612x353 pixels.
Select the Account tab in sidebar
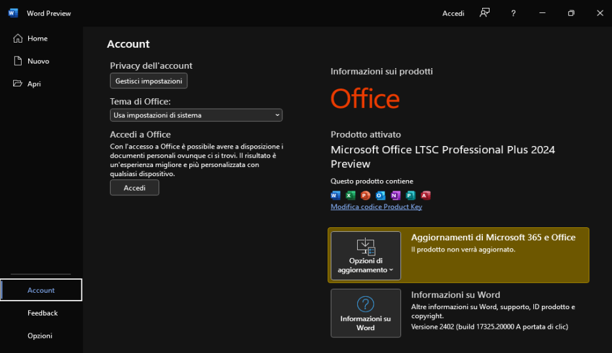(41, 290)
